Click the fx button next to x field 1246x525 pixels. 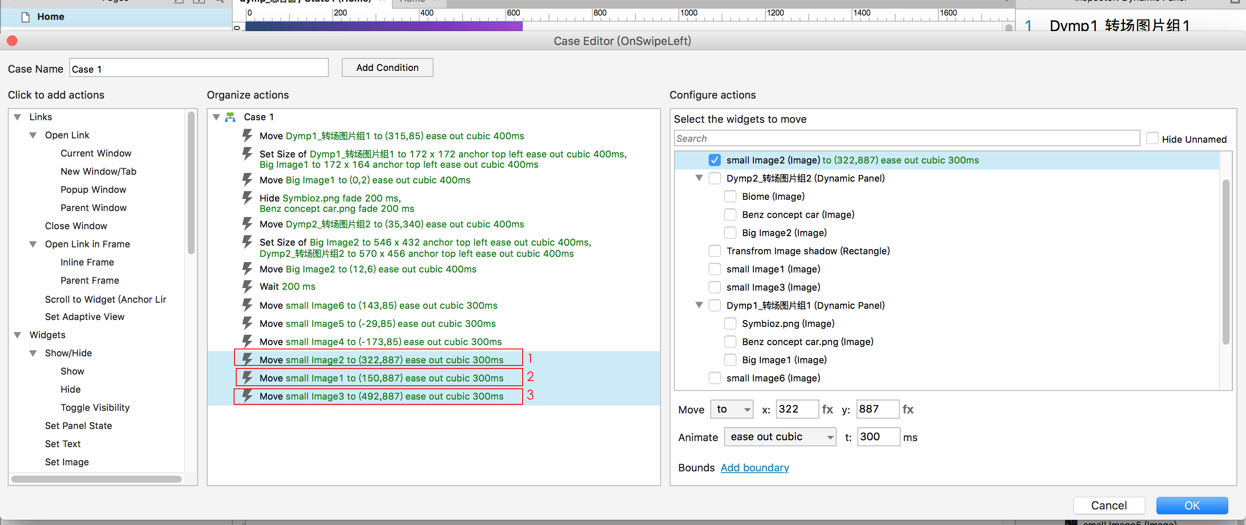click(828, 410)
